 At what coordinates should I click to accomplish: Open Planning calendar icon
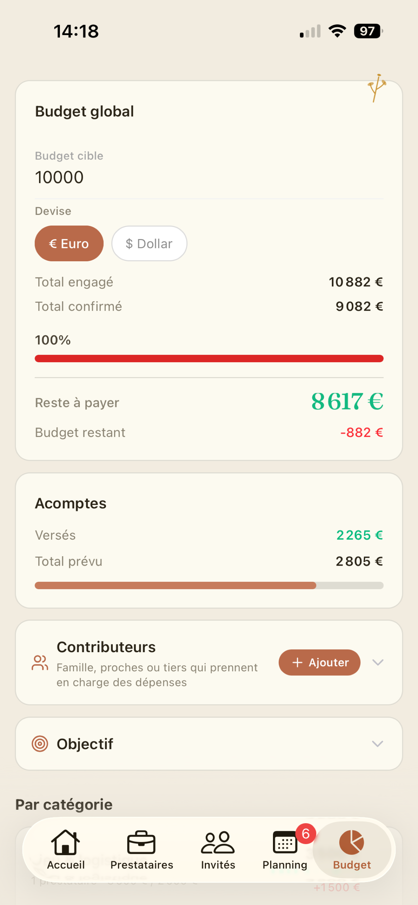click(285, 842)
